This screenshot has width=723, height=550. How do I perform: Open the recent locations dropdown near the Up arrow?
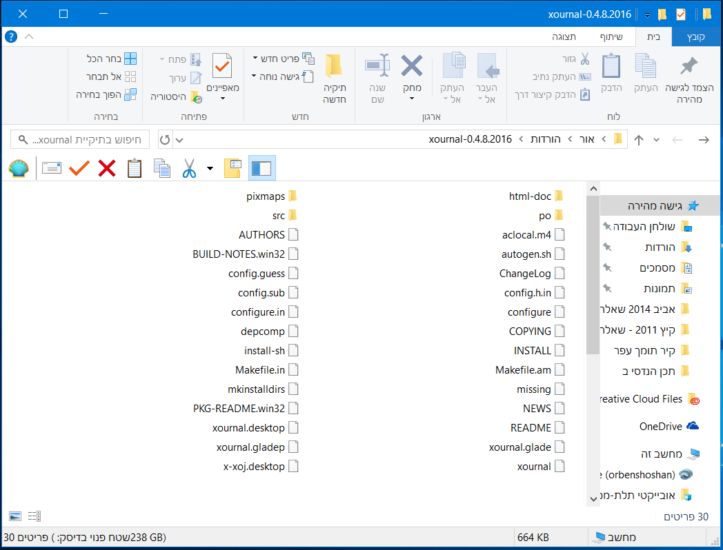click(x=656, y=140)
